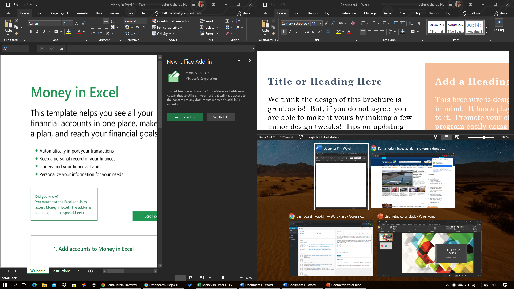
Task: Open Excel Data ribbon tab
Action: 99,13
